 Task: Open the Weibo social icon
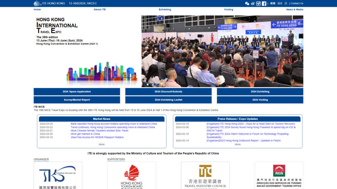(253, 3)
